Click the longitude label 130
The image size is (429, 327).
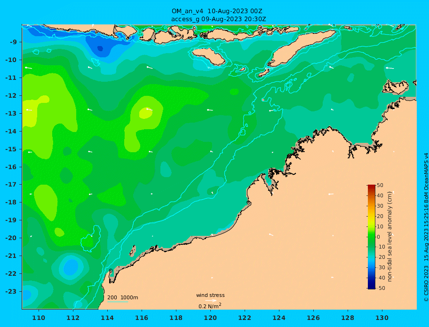click(382, 318)
